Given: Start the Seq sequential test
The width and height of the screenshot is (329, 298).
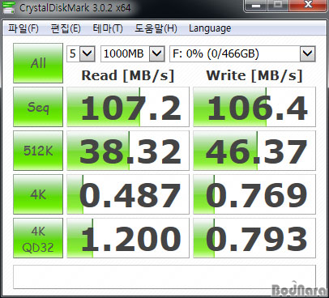Looking at the screenshot, I should pyautogui.click(x=38, y=107).
